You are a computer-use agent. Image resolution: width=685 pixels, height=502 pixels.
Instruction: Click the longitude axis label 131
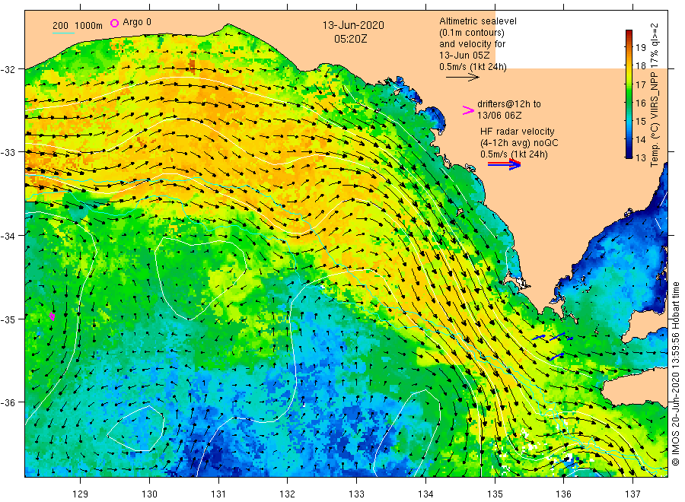[x=218, y=494]
